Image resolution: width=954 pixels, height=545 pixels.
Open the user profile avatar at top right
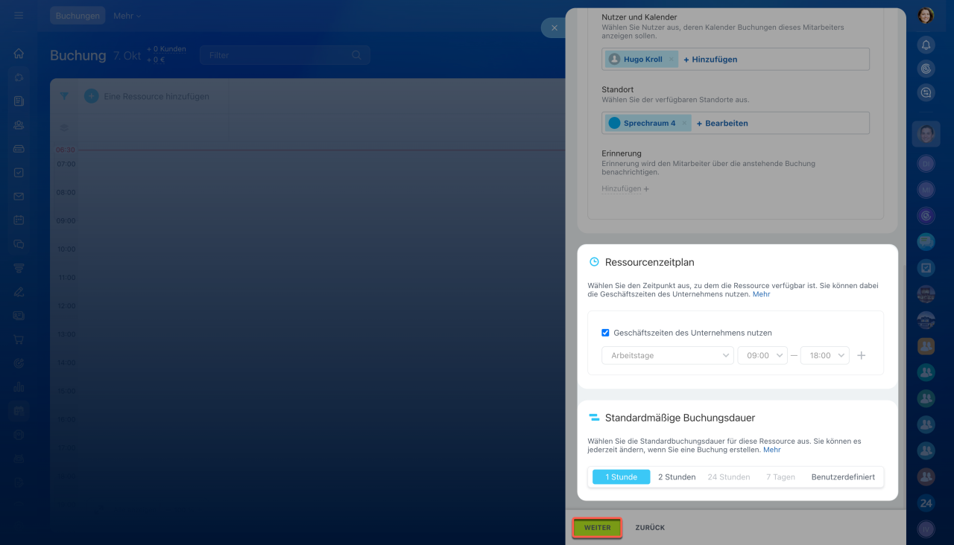[x=926, y=16]
